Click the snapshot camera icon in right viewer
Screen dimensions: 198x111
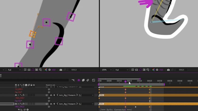(168, 70)
